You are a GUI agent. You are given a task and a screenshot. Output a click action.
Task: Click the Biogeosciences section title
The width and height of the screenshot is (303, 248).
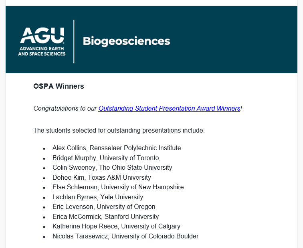pyautogui.click(x=126, y=41)
